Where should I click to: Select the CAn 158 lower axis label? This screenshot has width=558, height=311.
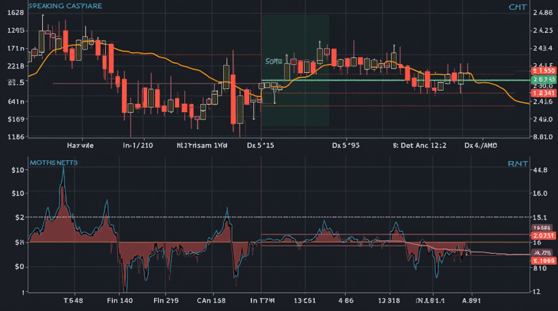(211, 300)
